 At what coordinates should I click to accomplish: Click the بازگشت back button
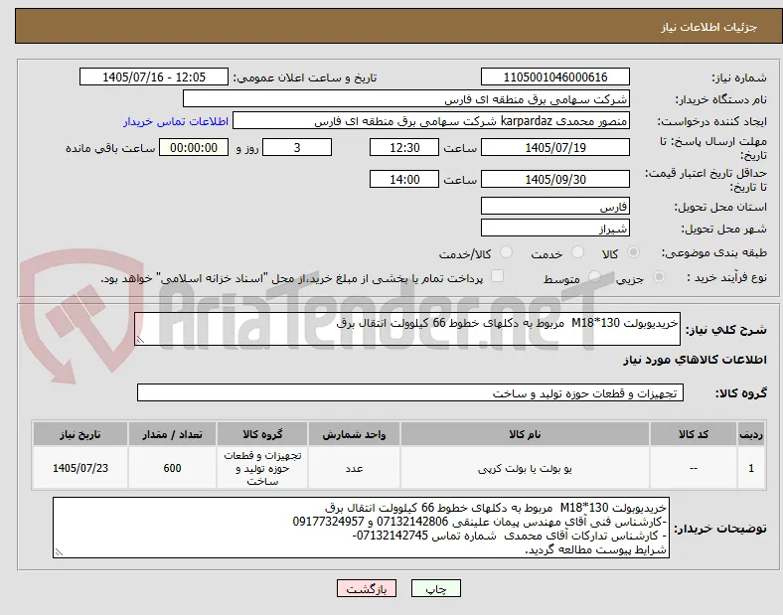tap(367, 588)
